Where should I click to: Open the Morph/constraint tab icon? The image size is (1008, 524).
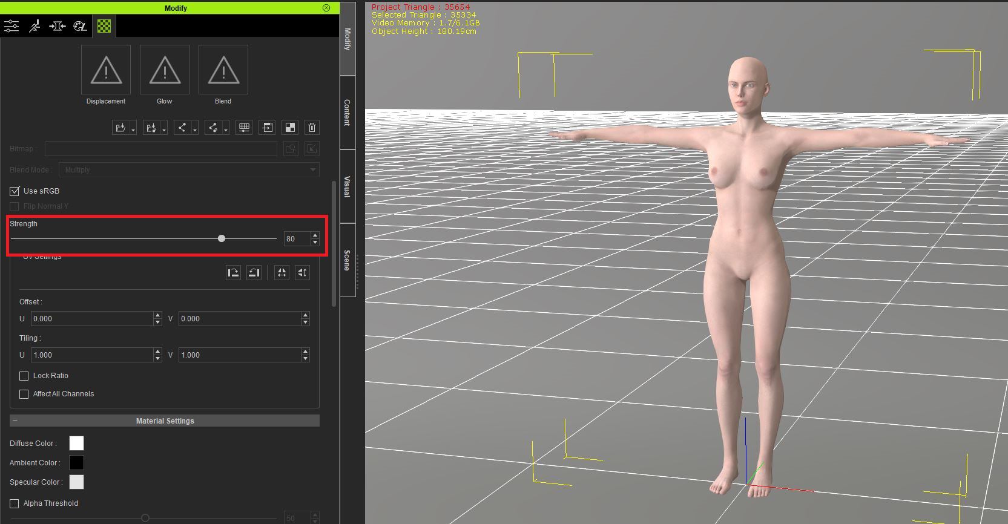click(58, 26)
